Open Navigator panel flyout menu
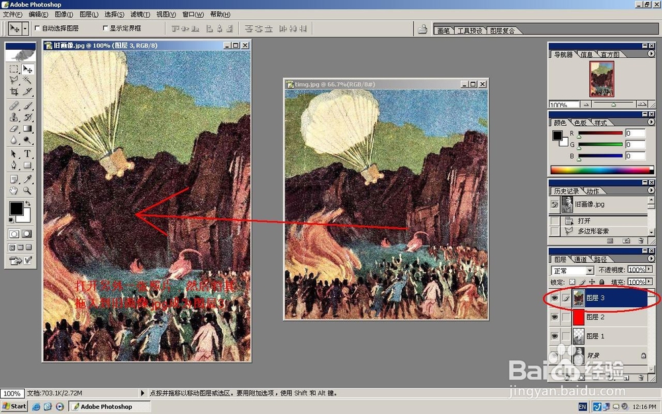Viewport: 662px width, 414px height. coord(651,54)
